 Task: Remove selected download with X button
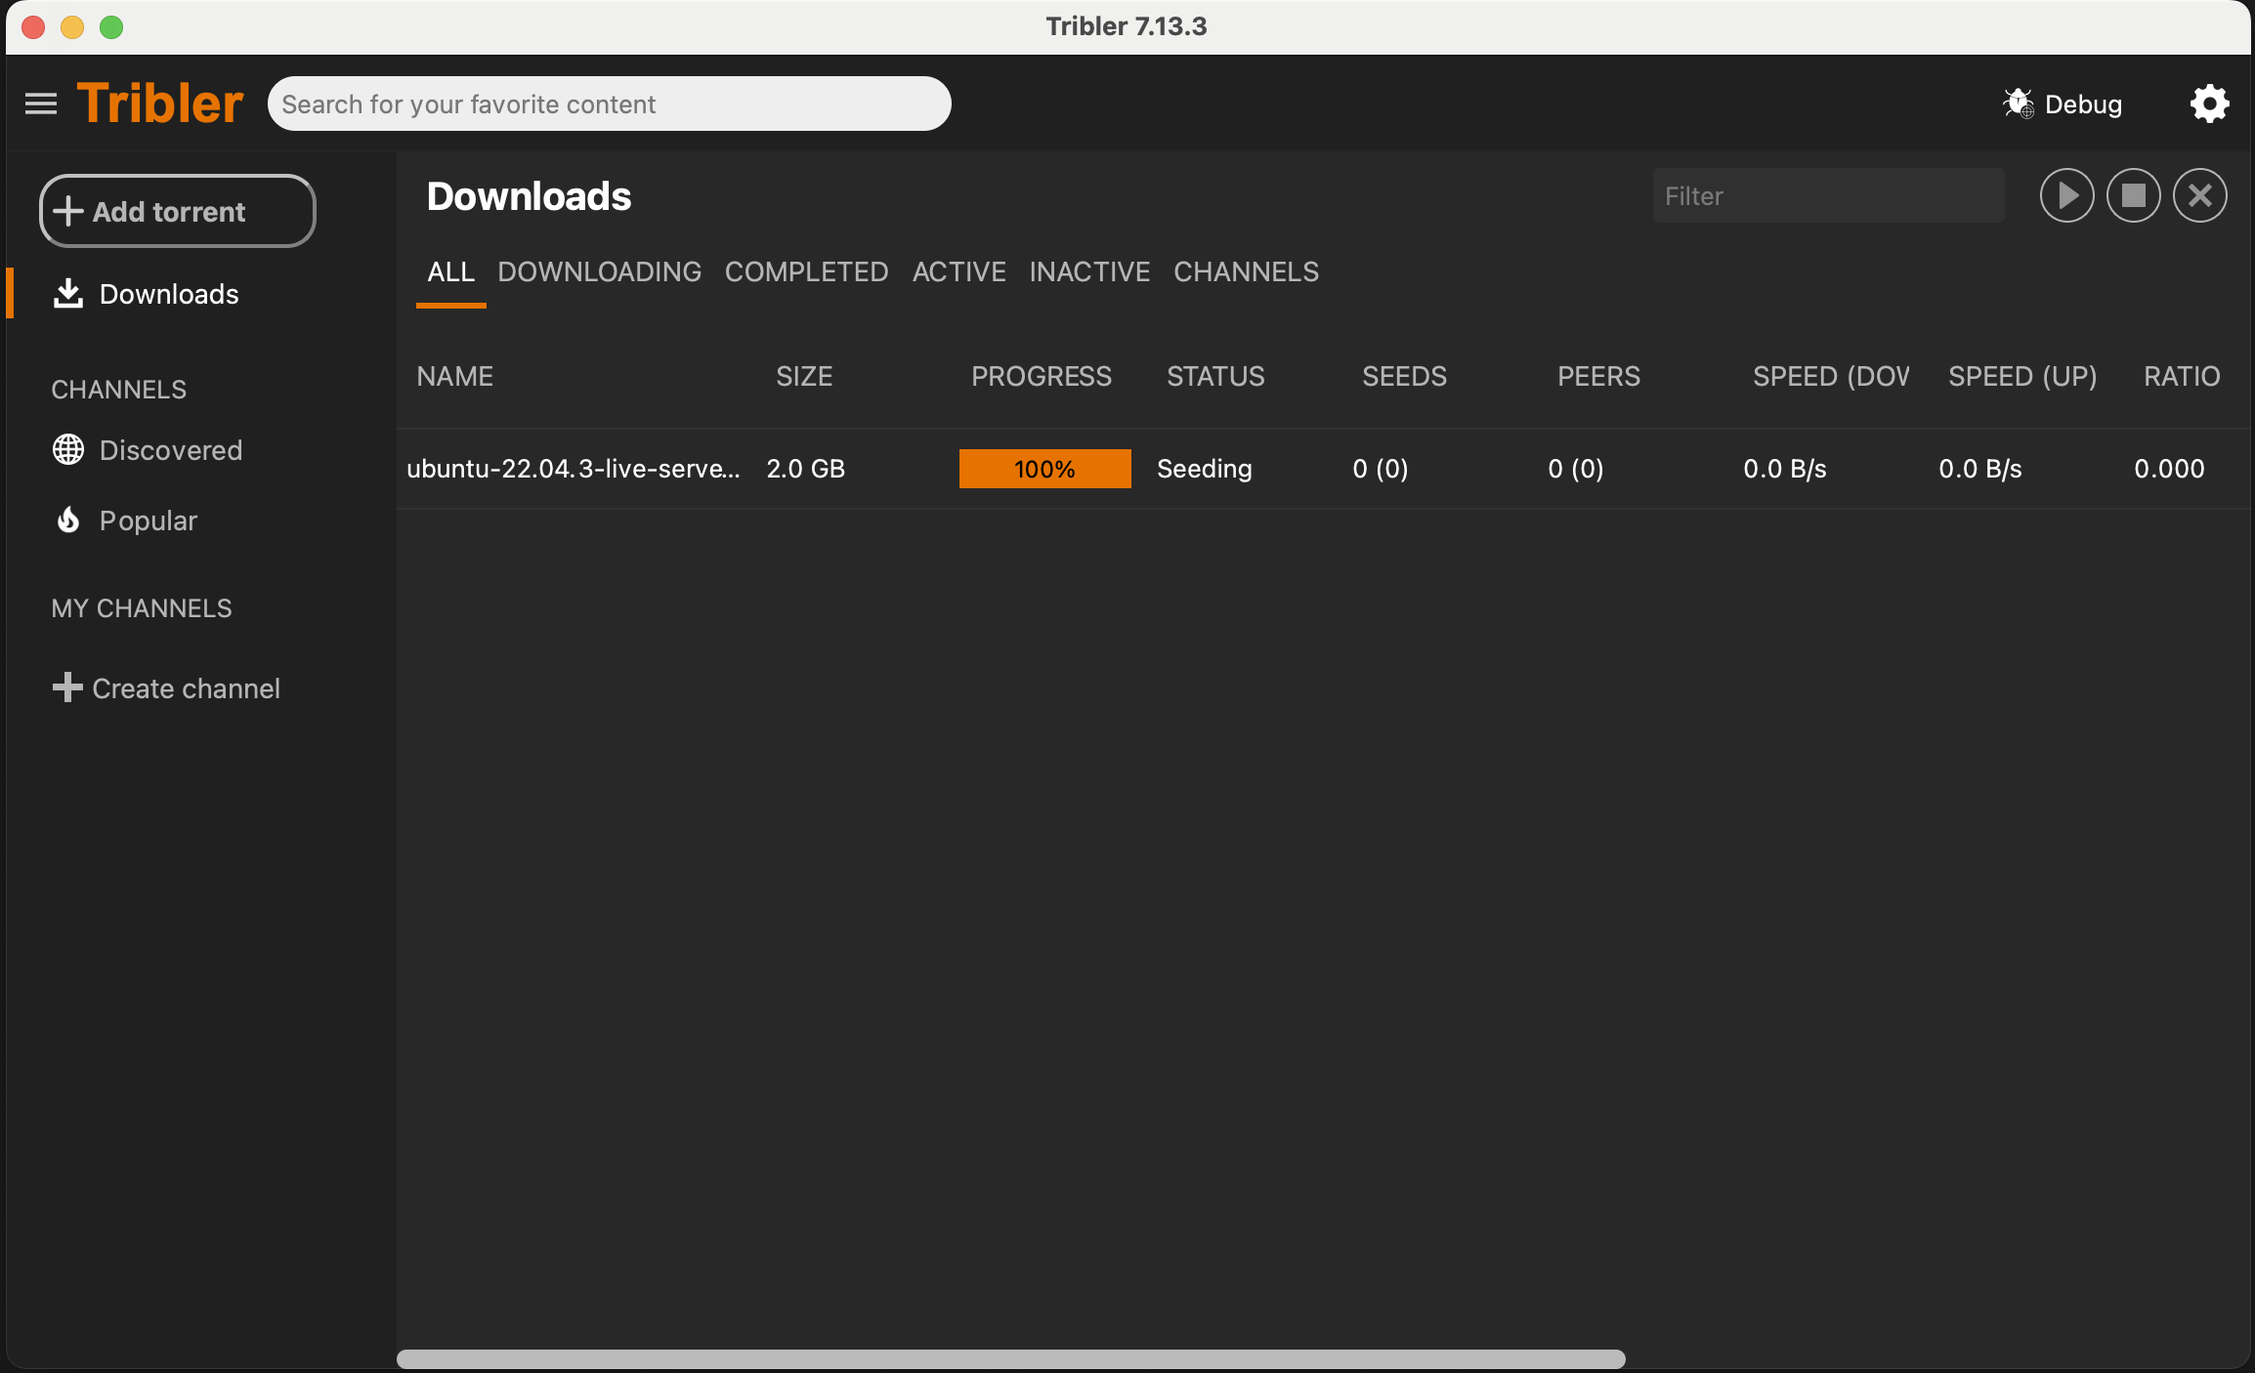click(2199, 195)
